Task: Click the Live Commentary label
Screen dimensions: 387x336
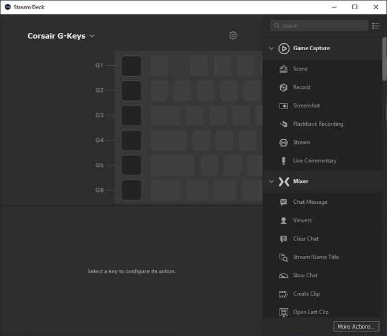Action: pyautogui.click(x=314, y=160)
